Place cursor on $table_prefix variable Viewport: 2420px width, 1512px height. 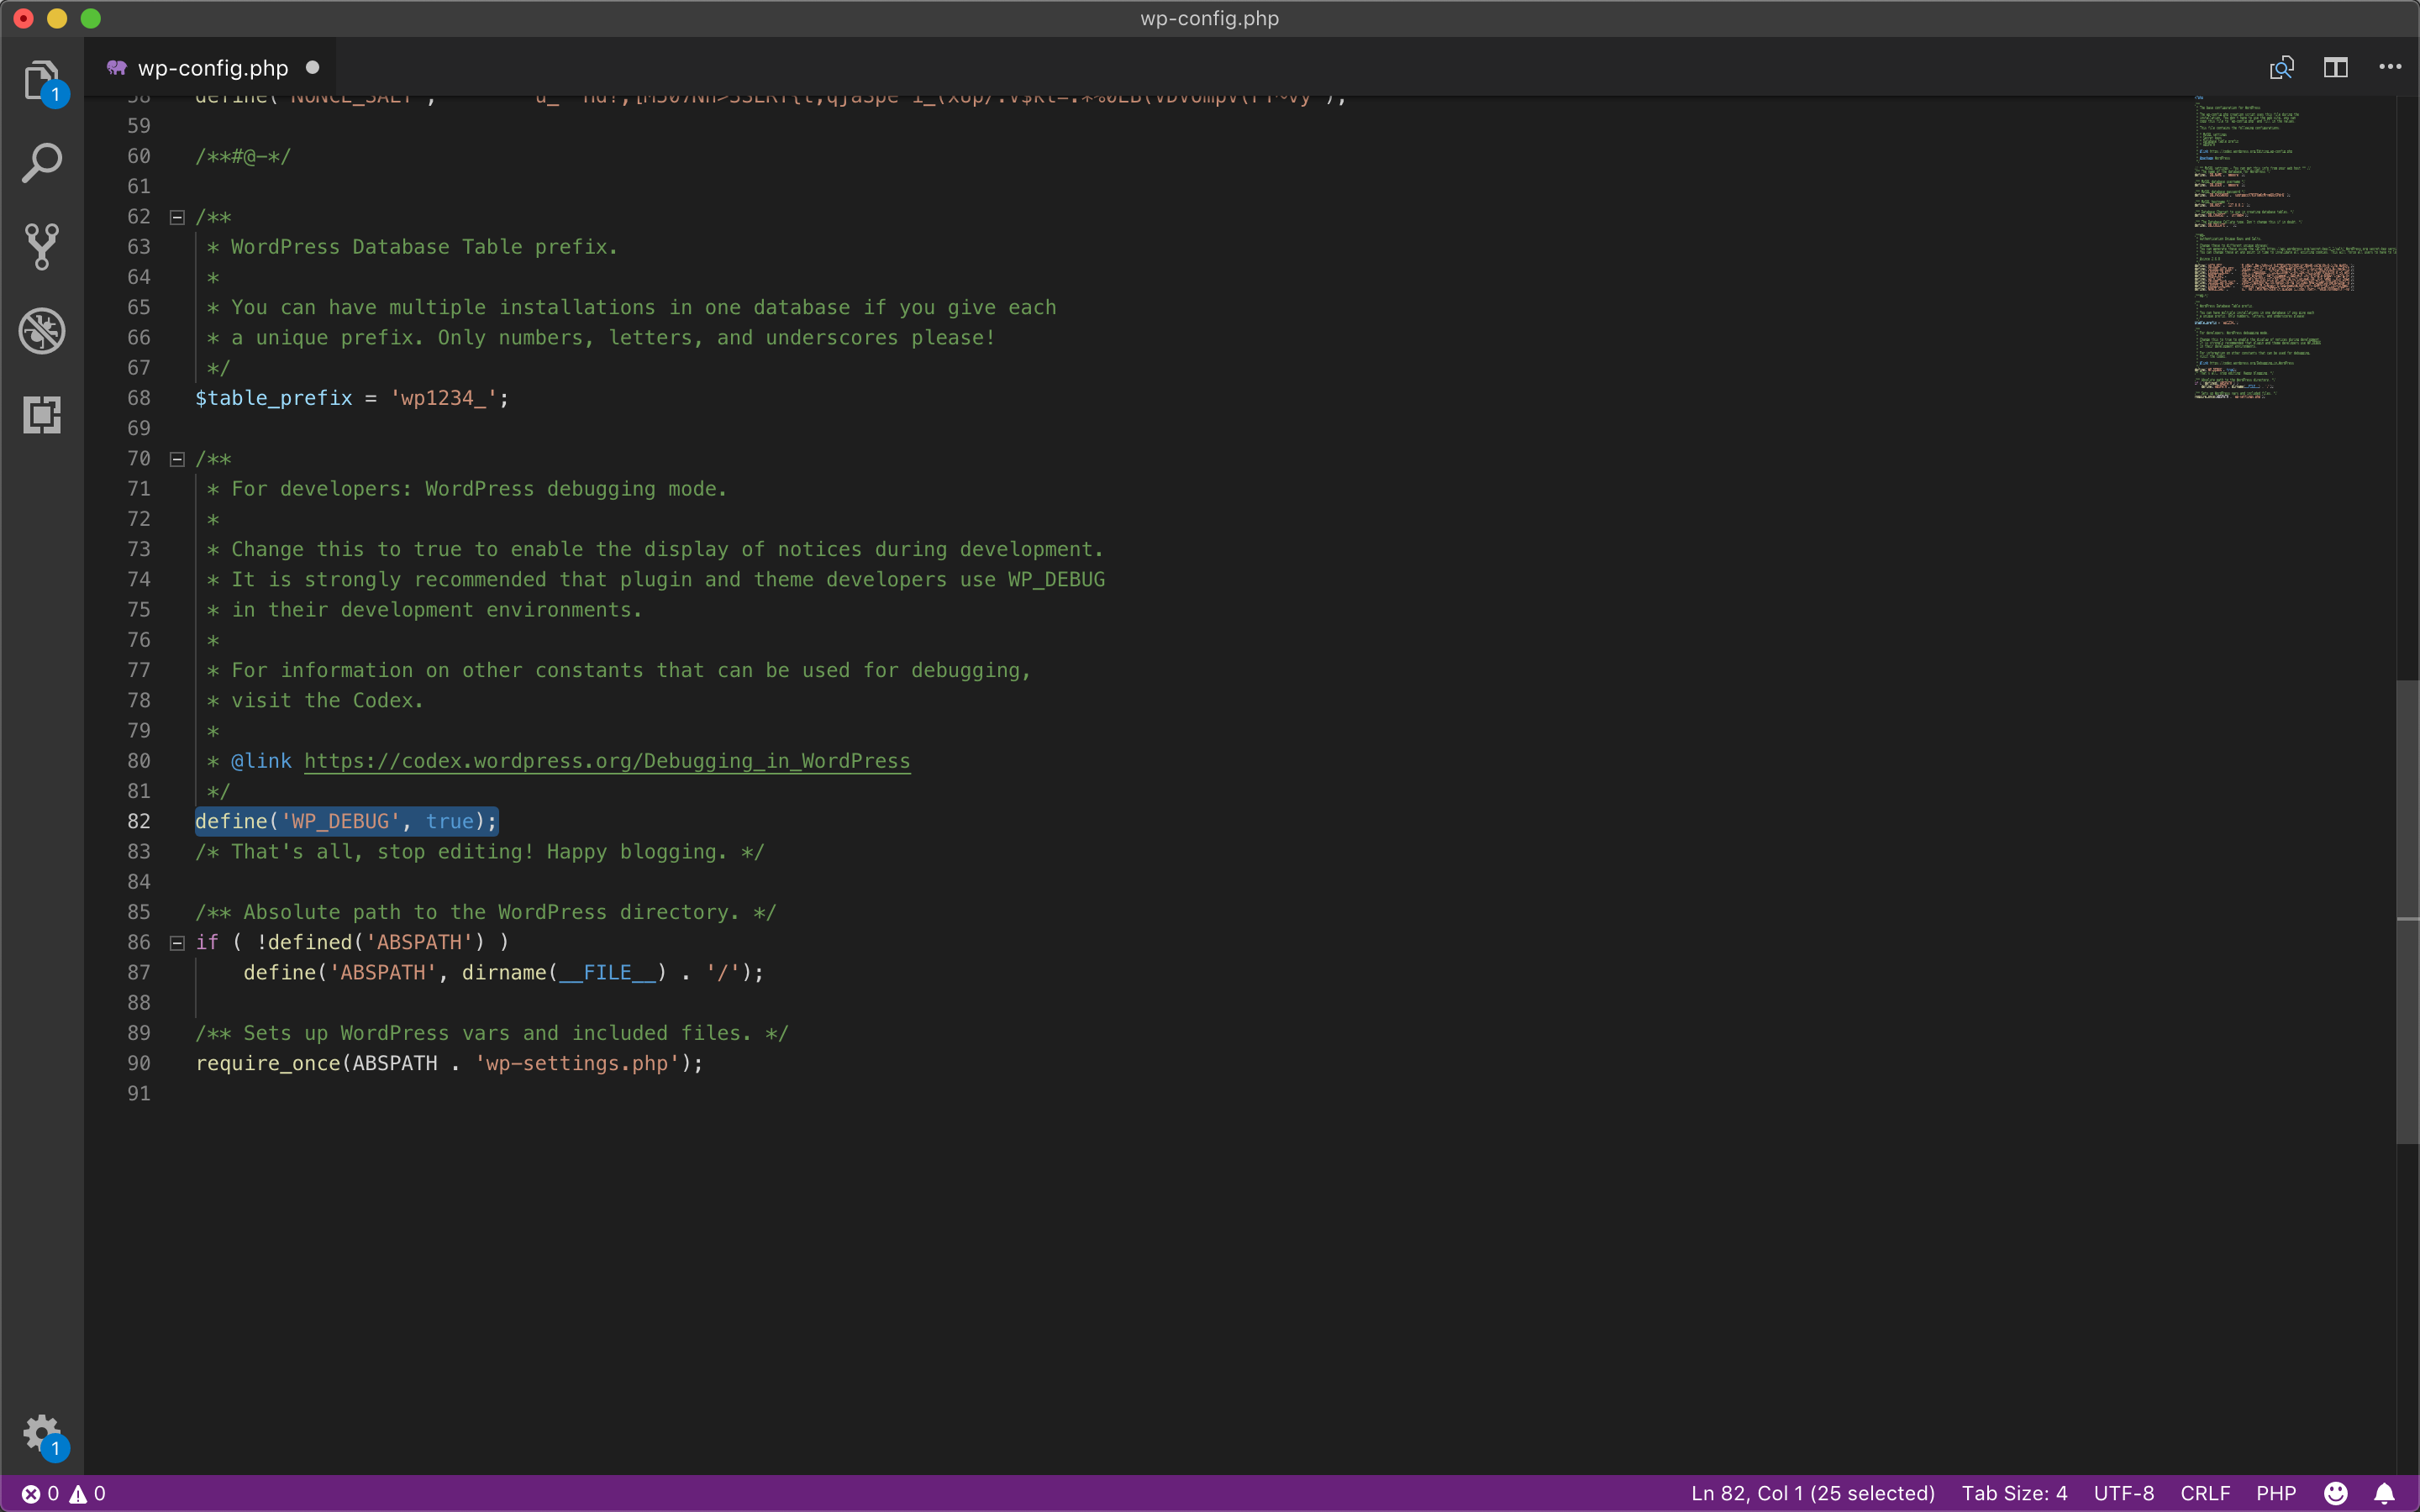[x=274, y=398]
